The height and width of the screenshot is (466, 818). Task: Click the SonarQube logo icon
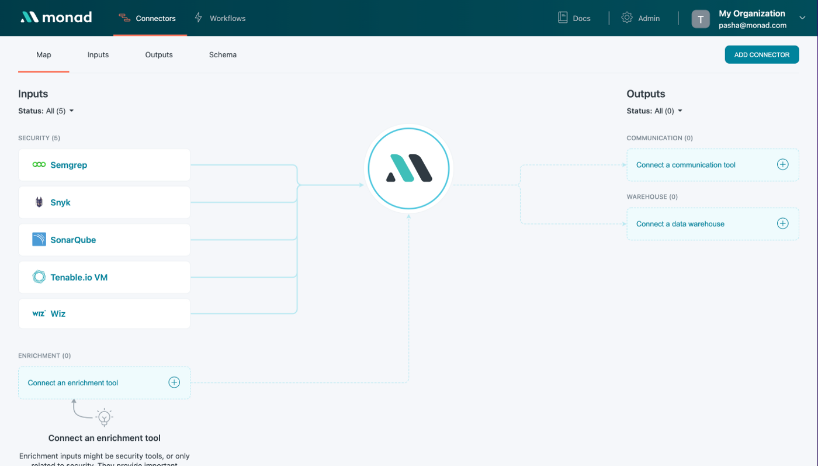click(39, 239)
